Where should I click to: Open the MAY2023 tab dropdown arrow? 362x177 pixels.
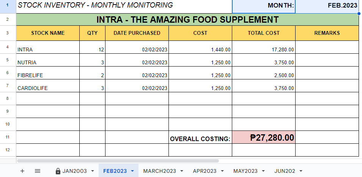point(263,171)
